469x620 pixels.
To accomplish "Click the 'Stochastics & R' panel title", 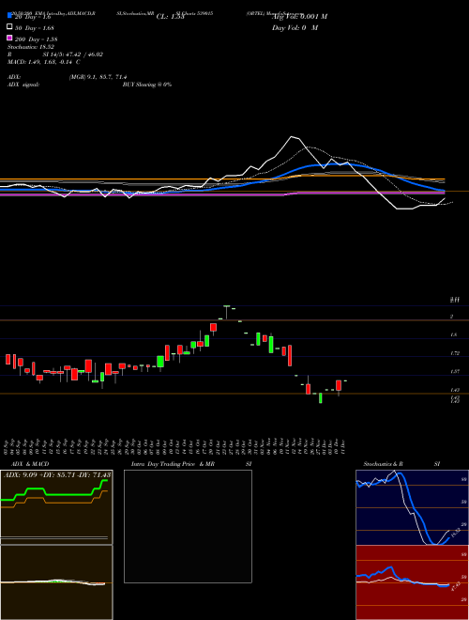I will (384, 464).
